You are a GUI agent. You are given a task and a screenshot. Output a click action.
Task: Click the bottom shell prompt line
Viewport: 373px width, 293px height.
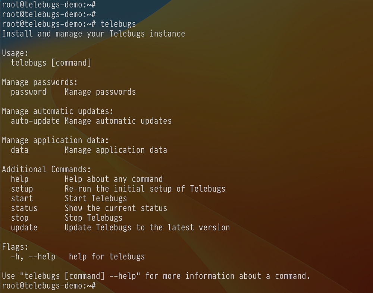coord(48,286)
